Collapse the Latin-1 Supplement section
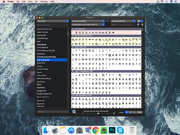Image resolution: width=180 pixels, height=135 pixels. coord(73,71)
